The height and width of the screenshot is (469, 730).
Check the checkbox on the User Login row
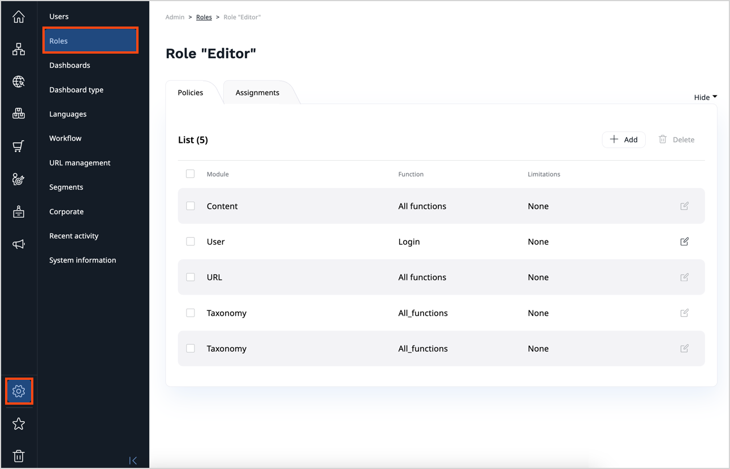191,242
